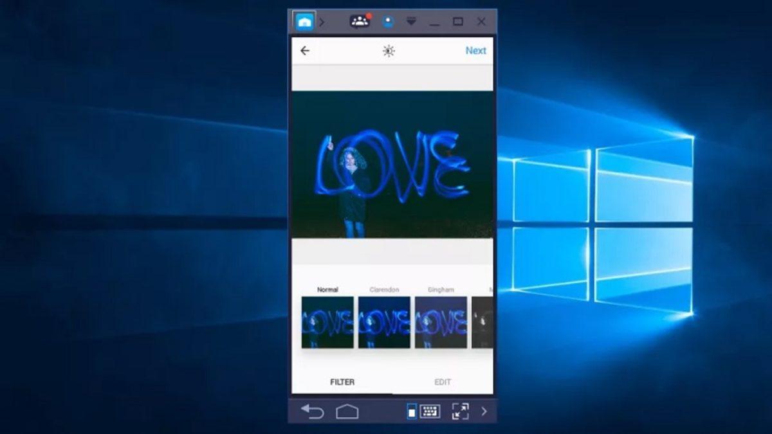772x434 pixels.
Task: Expand the chevron next to the home icon
Action: (x=322, y=22)
